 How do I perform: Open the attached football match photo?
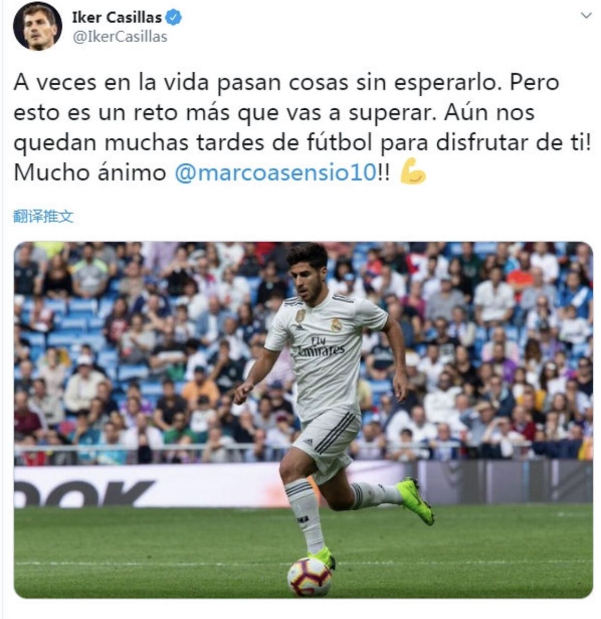(303, 420)
